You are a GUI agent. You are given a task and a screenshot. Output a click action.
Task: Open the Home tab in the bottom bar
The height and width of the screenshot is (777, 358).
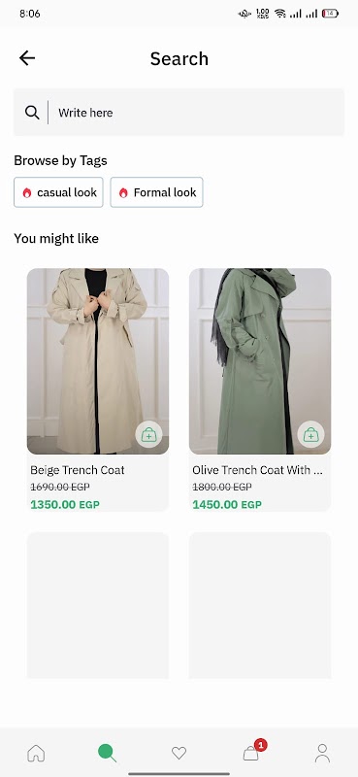(x=36, y=754)
